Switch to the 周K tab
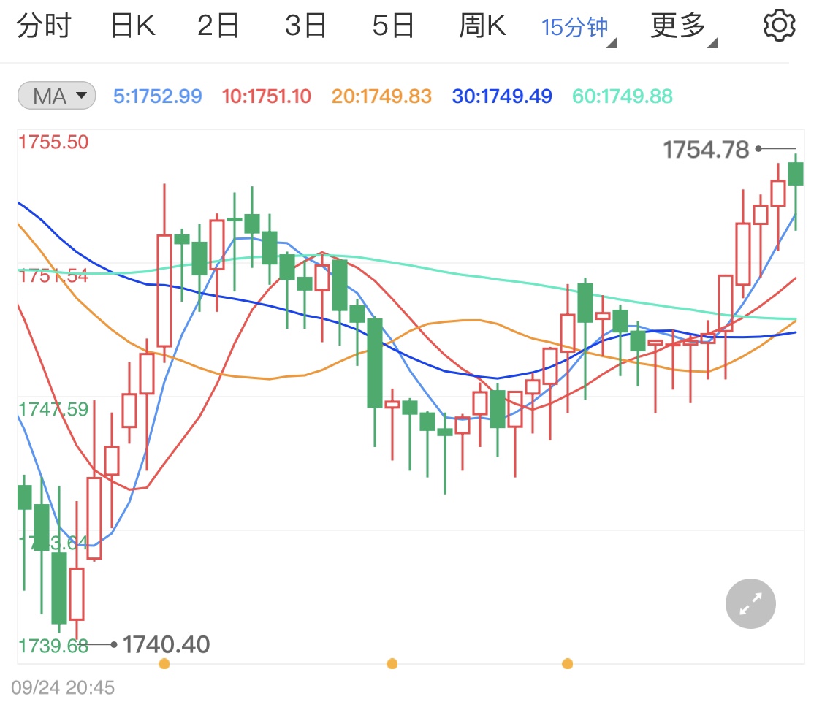The height and width of the screenshot is (710, 822). pos(482,26)
